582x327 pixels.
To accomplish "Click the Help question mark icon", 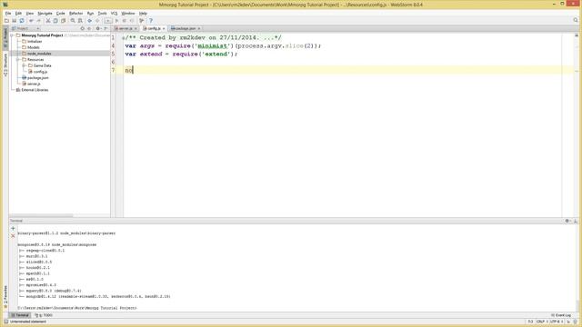I will click(151, 21).
